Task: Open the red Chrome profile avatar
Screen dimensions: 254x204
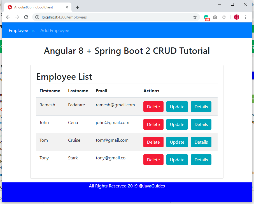Action: 236,17
